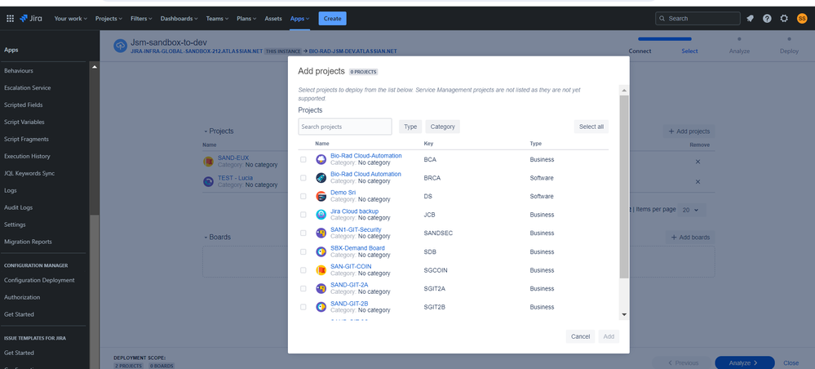Click the Bio-Rad Cloud-Automation BCA project avatar
The height and width of the screenshot is (369, 815).
[x=321, y=159]
